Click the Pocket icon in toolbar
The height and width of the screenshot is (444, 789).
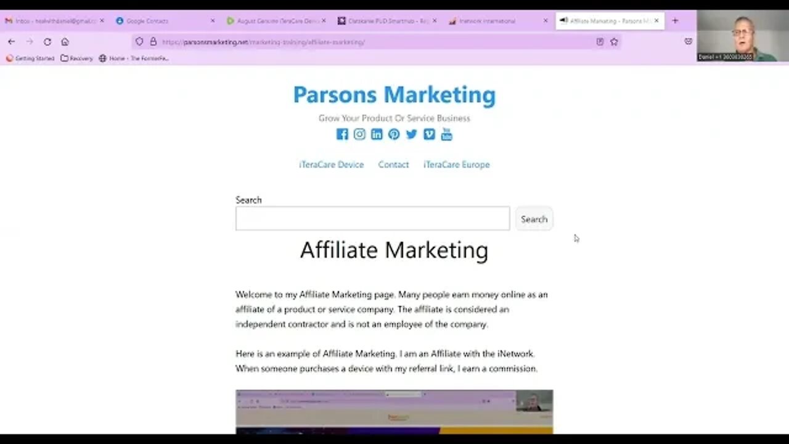689,42
